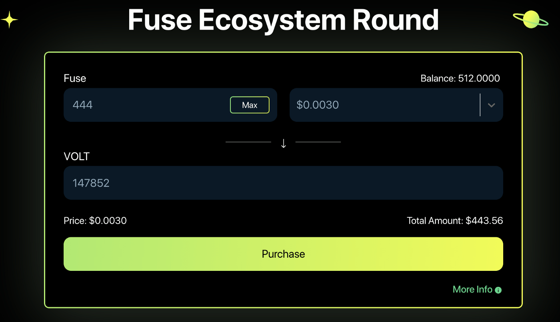
Task: Click the Fuse Ecosystem Round title
Action: pos(283,20)
